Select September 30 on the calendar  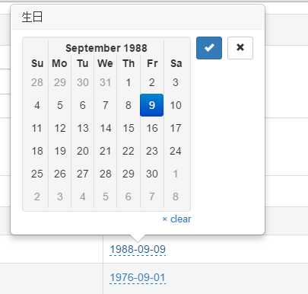[x=151, y=174]
